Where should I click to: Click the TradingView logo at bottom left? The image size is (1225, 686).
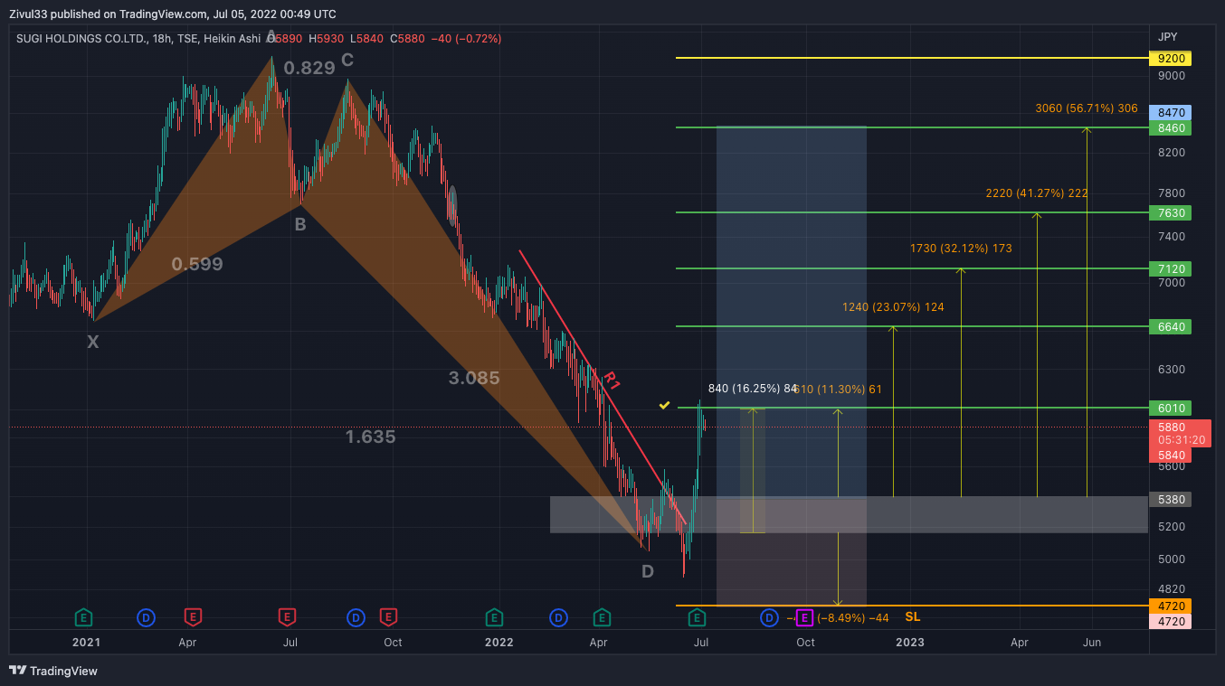click(x=53, y=671)
